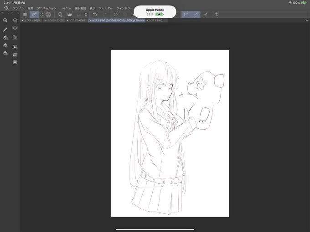Click the greyed-out Save icon
310x232 pixels.
click(79, 15)
